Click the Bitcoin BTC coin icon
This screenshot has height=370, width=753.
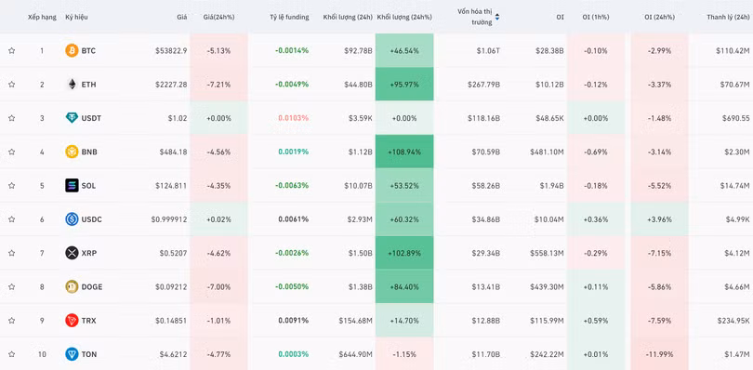pos(72,50)
